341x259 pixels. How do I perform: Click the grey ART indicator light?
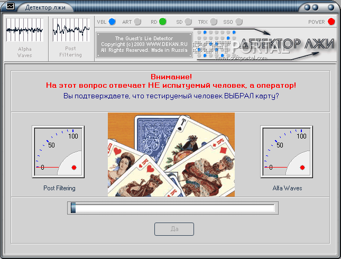coord(137,22)
